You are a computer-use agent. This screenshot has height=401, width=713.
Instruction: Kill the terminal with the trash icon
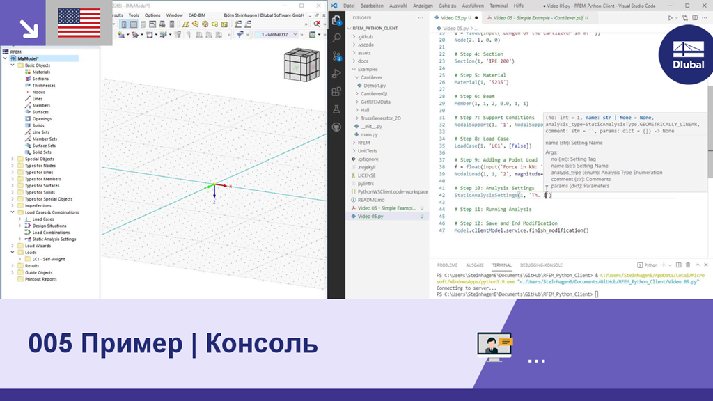pos(688,265)
